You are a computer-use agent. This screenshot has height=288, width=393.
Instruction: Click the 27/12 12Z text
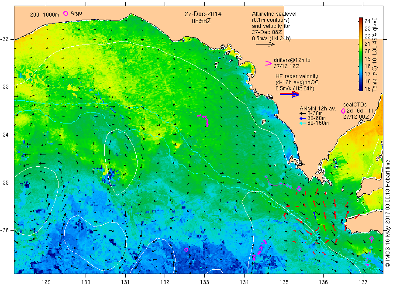click(286, 66)
